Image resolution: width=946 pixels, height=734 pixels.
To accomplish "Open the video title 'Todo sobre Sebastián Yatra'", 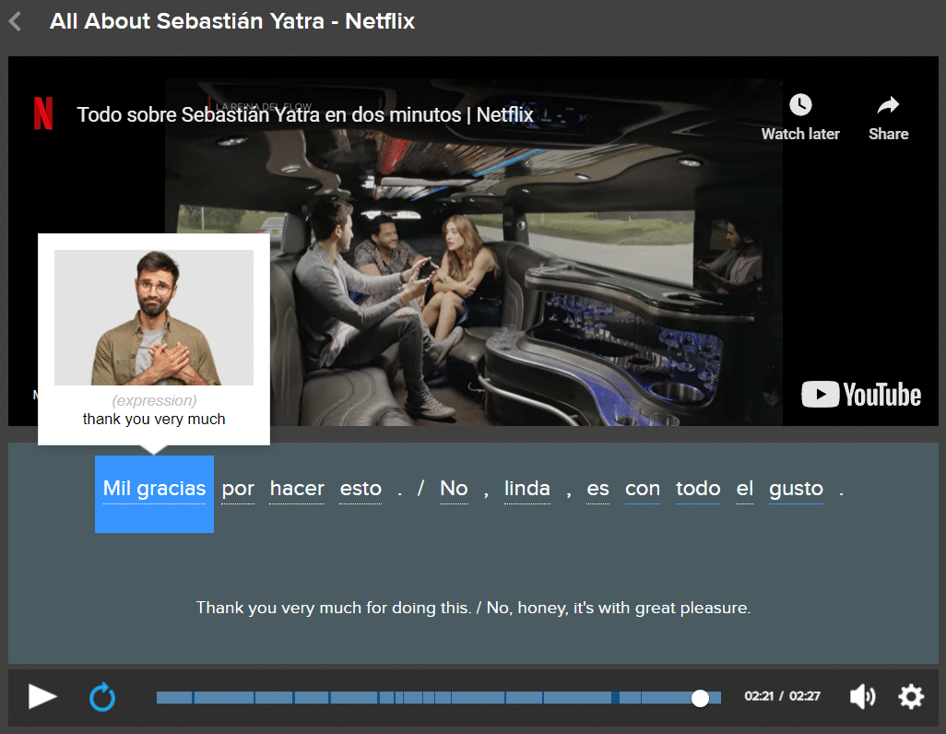I will (x=305, y=115).
